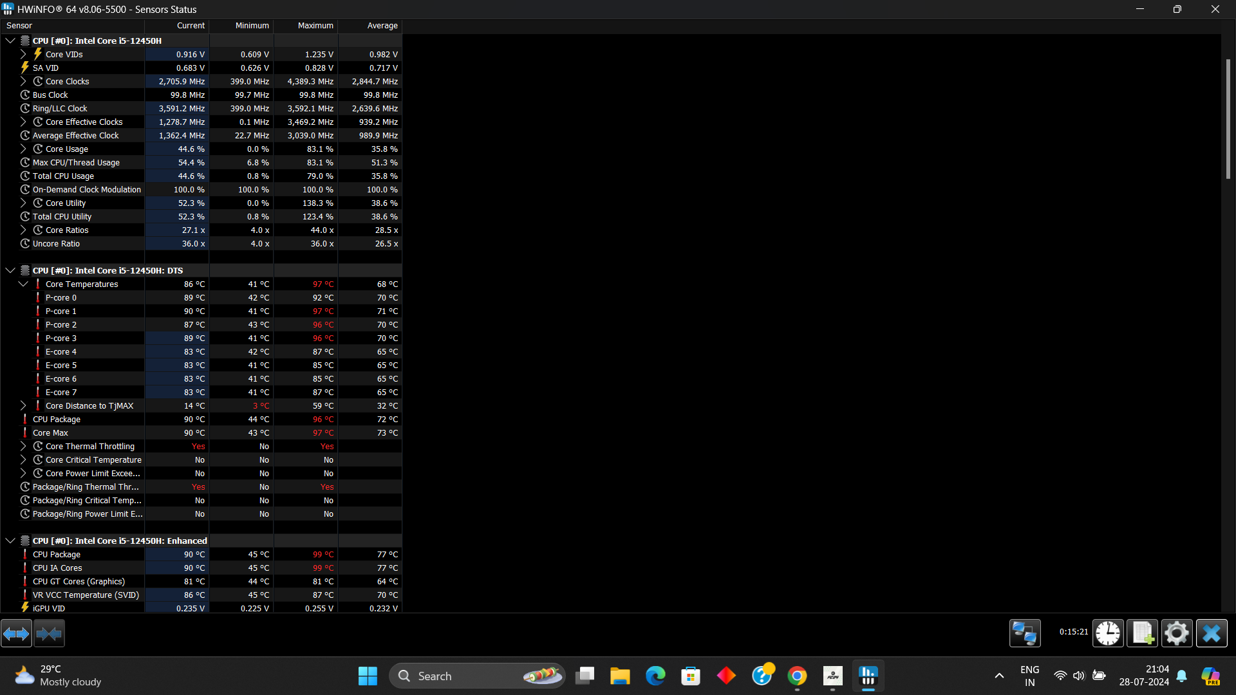The image size is (1236, 695).
Task: Select the Uncore Ratio row
Action: coord(201,243)
